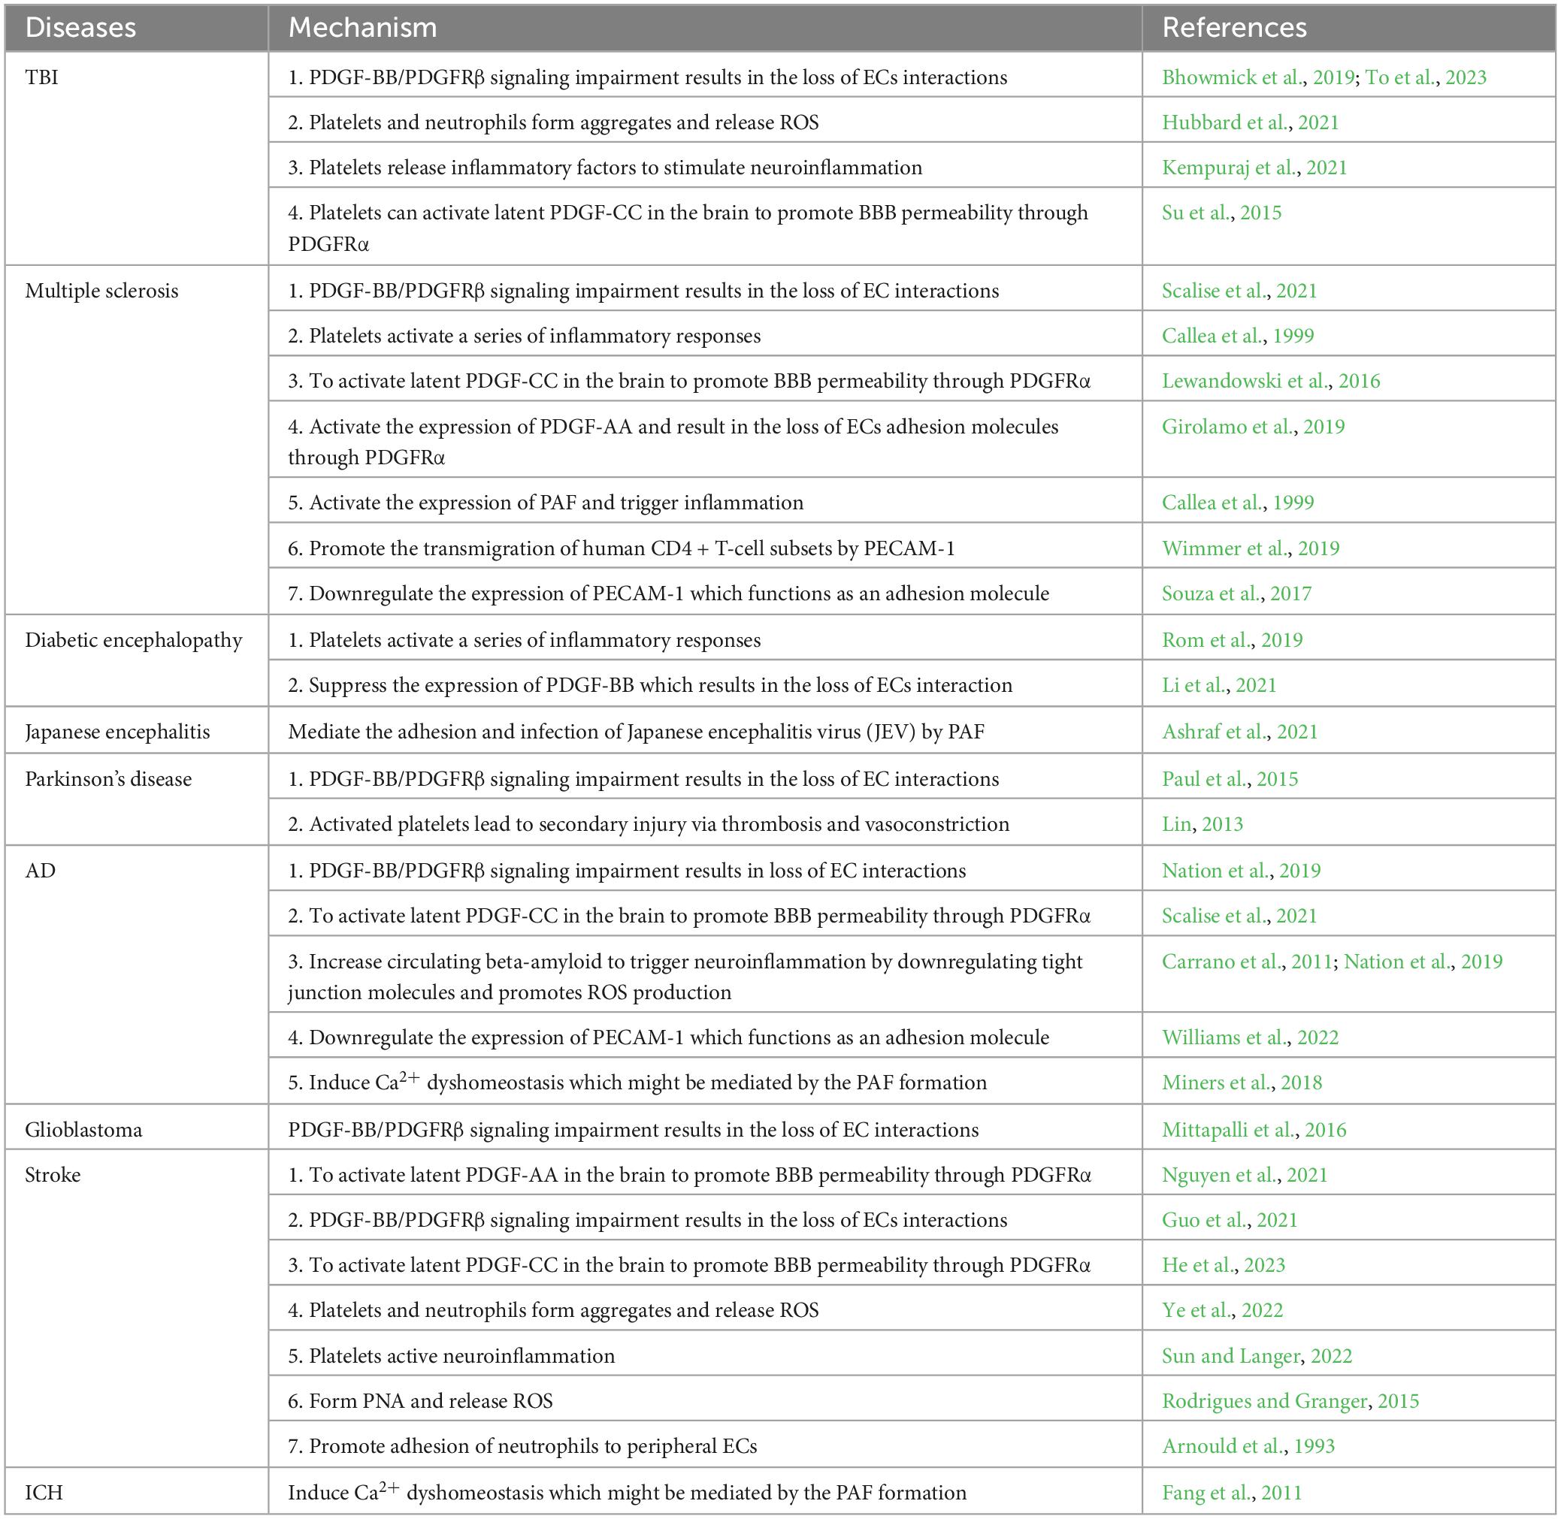Follow the Sun and Langer, 2022 link
Screen dimensions: 1561x1519
(1257, 1355)
